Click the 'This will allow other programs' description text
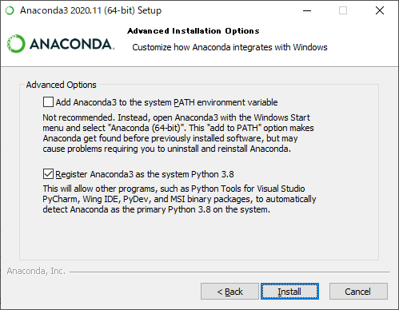The width and height of the screenshot is (399, 310). coord(179,199)
